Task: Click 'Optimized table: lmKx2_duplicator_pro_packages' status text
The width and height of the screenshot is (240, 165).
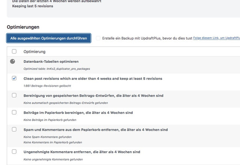Action: 57,69
